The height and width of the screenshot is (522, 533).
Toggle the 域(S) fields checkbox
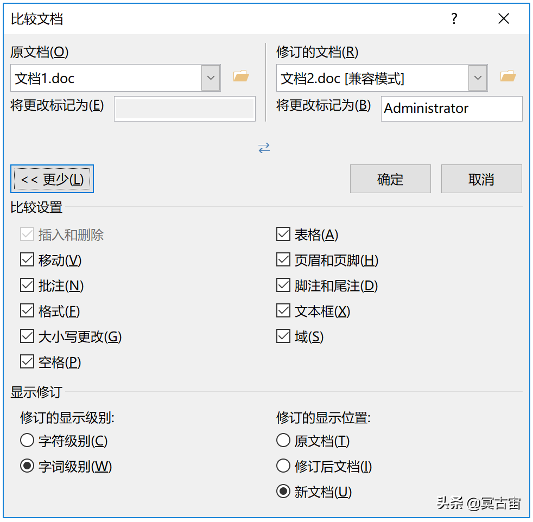[283, 336]
